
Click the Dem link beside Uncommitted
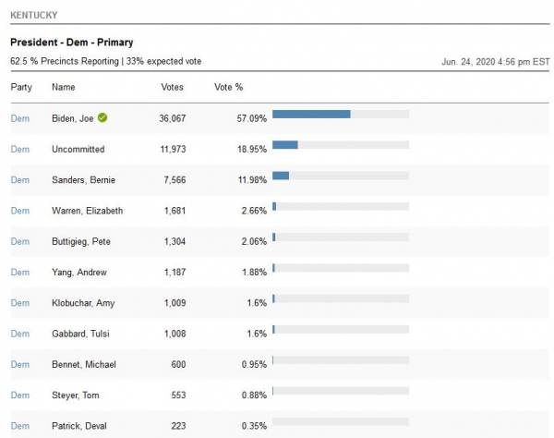[x=19, y=149]
